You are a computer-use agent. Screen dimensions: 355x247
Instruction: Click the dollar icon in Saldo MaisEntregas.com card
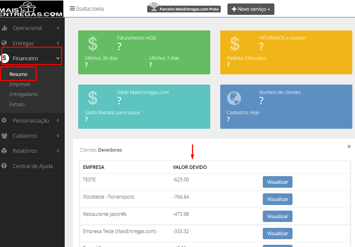(x=93, y=98)
